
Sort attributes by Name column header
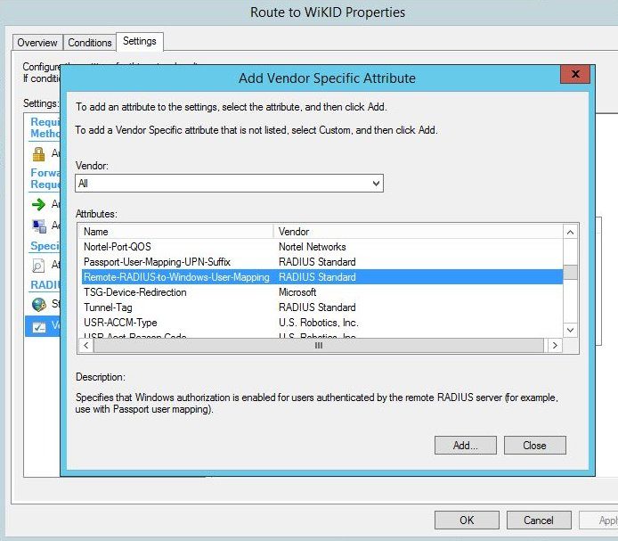point(175,231)
